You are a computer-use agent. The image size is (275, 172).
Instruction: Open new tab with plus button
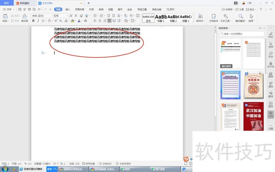[x=89, y=3]
